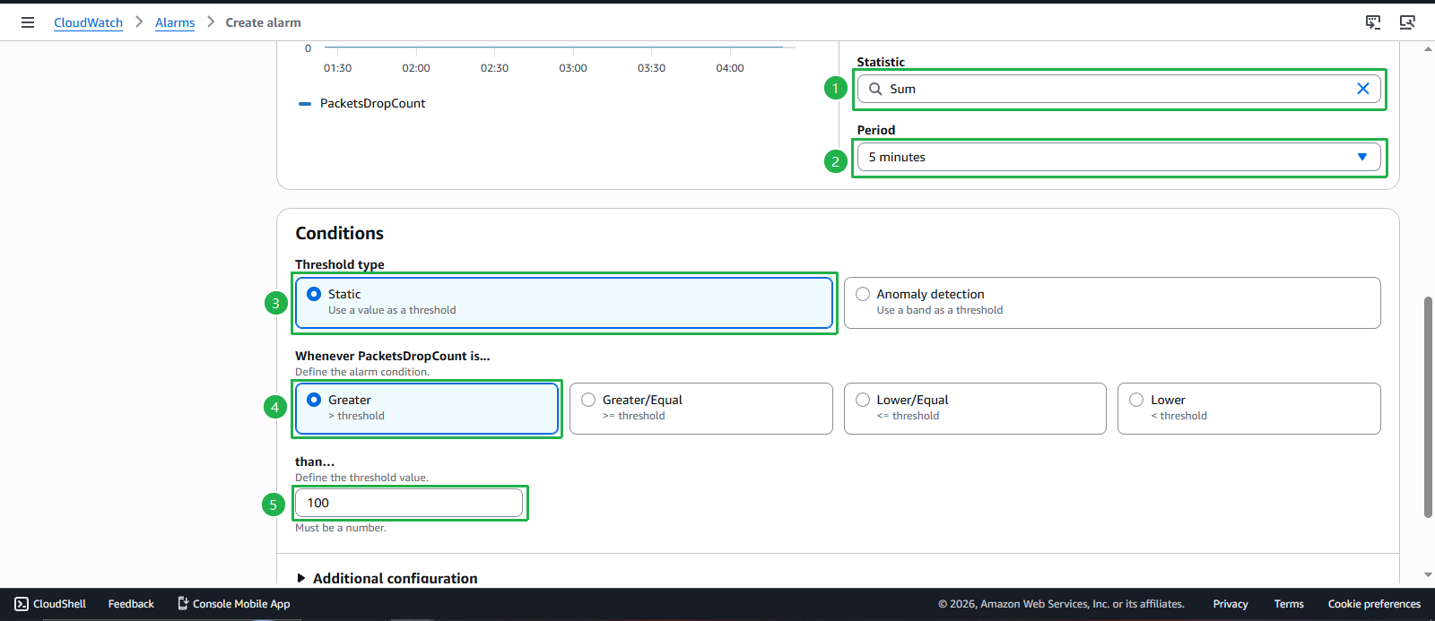Click the PacketsDropCount legend entry
Viewport: 1435px width, 621px height.
coord(362,103)
